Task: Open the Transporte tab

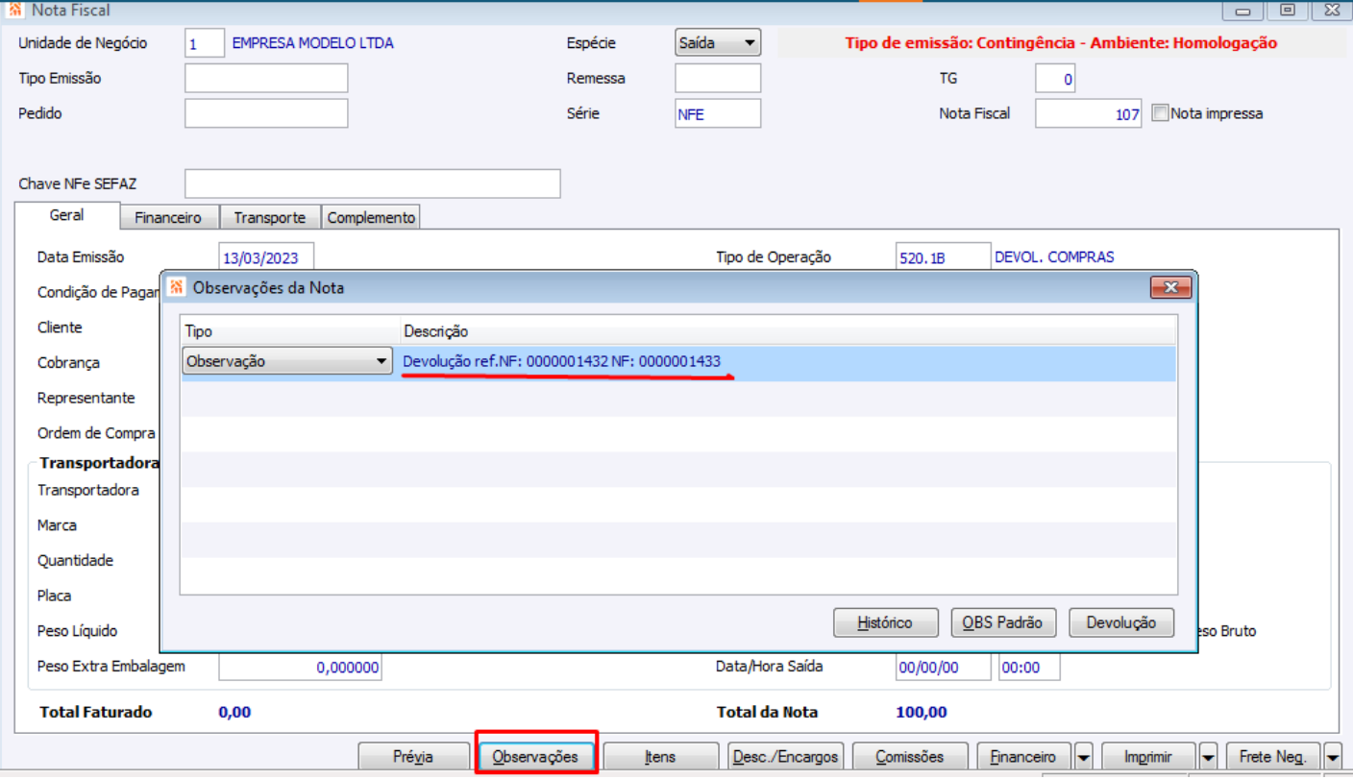Action: tap(270, 218)
